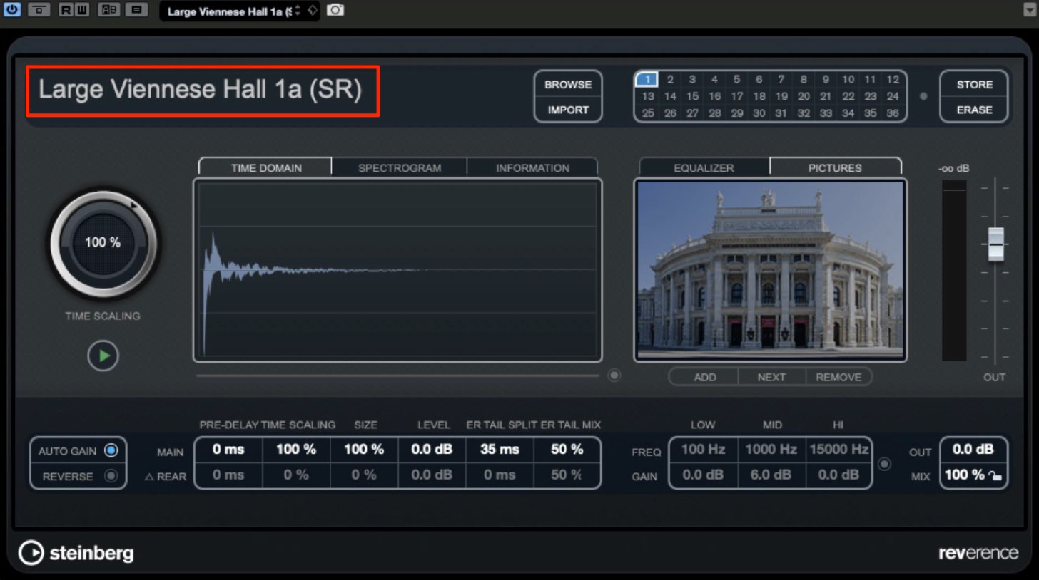Switch to the EQUALIZER tab

704,167
